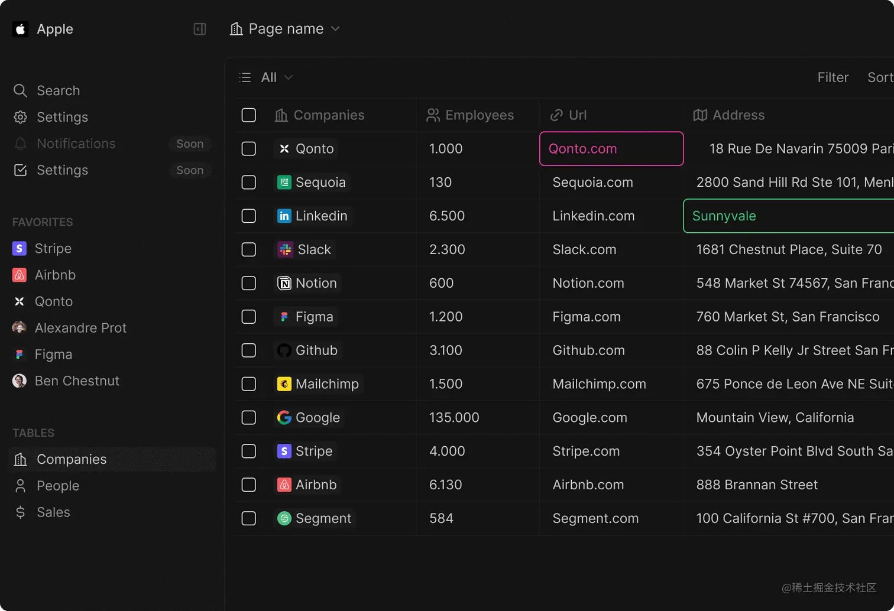Click Alexandre Prot's avatar

pyautogui.click(x=20, y=328)
